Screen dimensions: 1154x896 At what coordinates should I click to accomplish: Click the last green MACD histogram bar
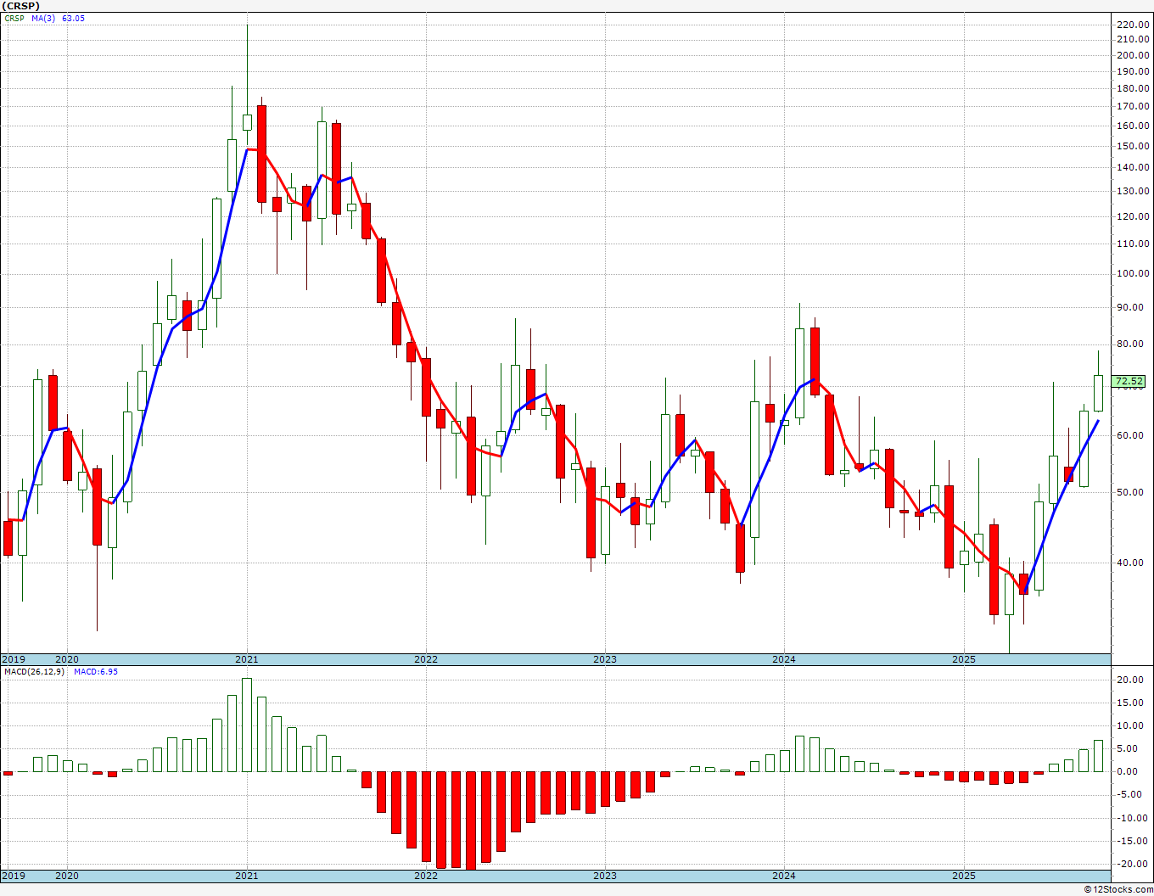point(1098,755)
